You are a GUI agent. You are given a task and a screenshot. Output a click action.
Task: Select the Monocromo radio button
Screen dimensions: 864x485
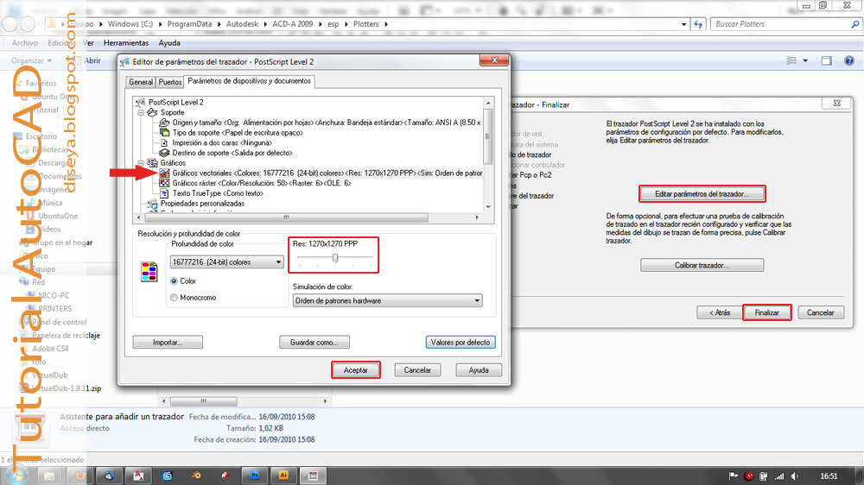coord(175,297)
